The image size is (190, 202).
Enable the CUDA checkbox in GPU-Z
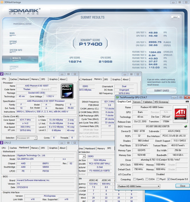[x=147, y=179]
